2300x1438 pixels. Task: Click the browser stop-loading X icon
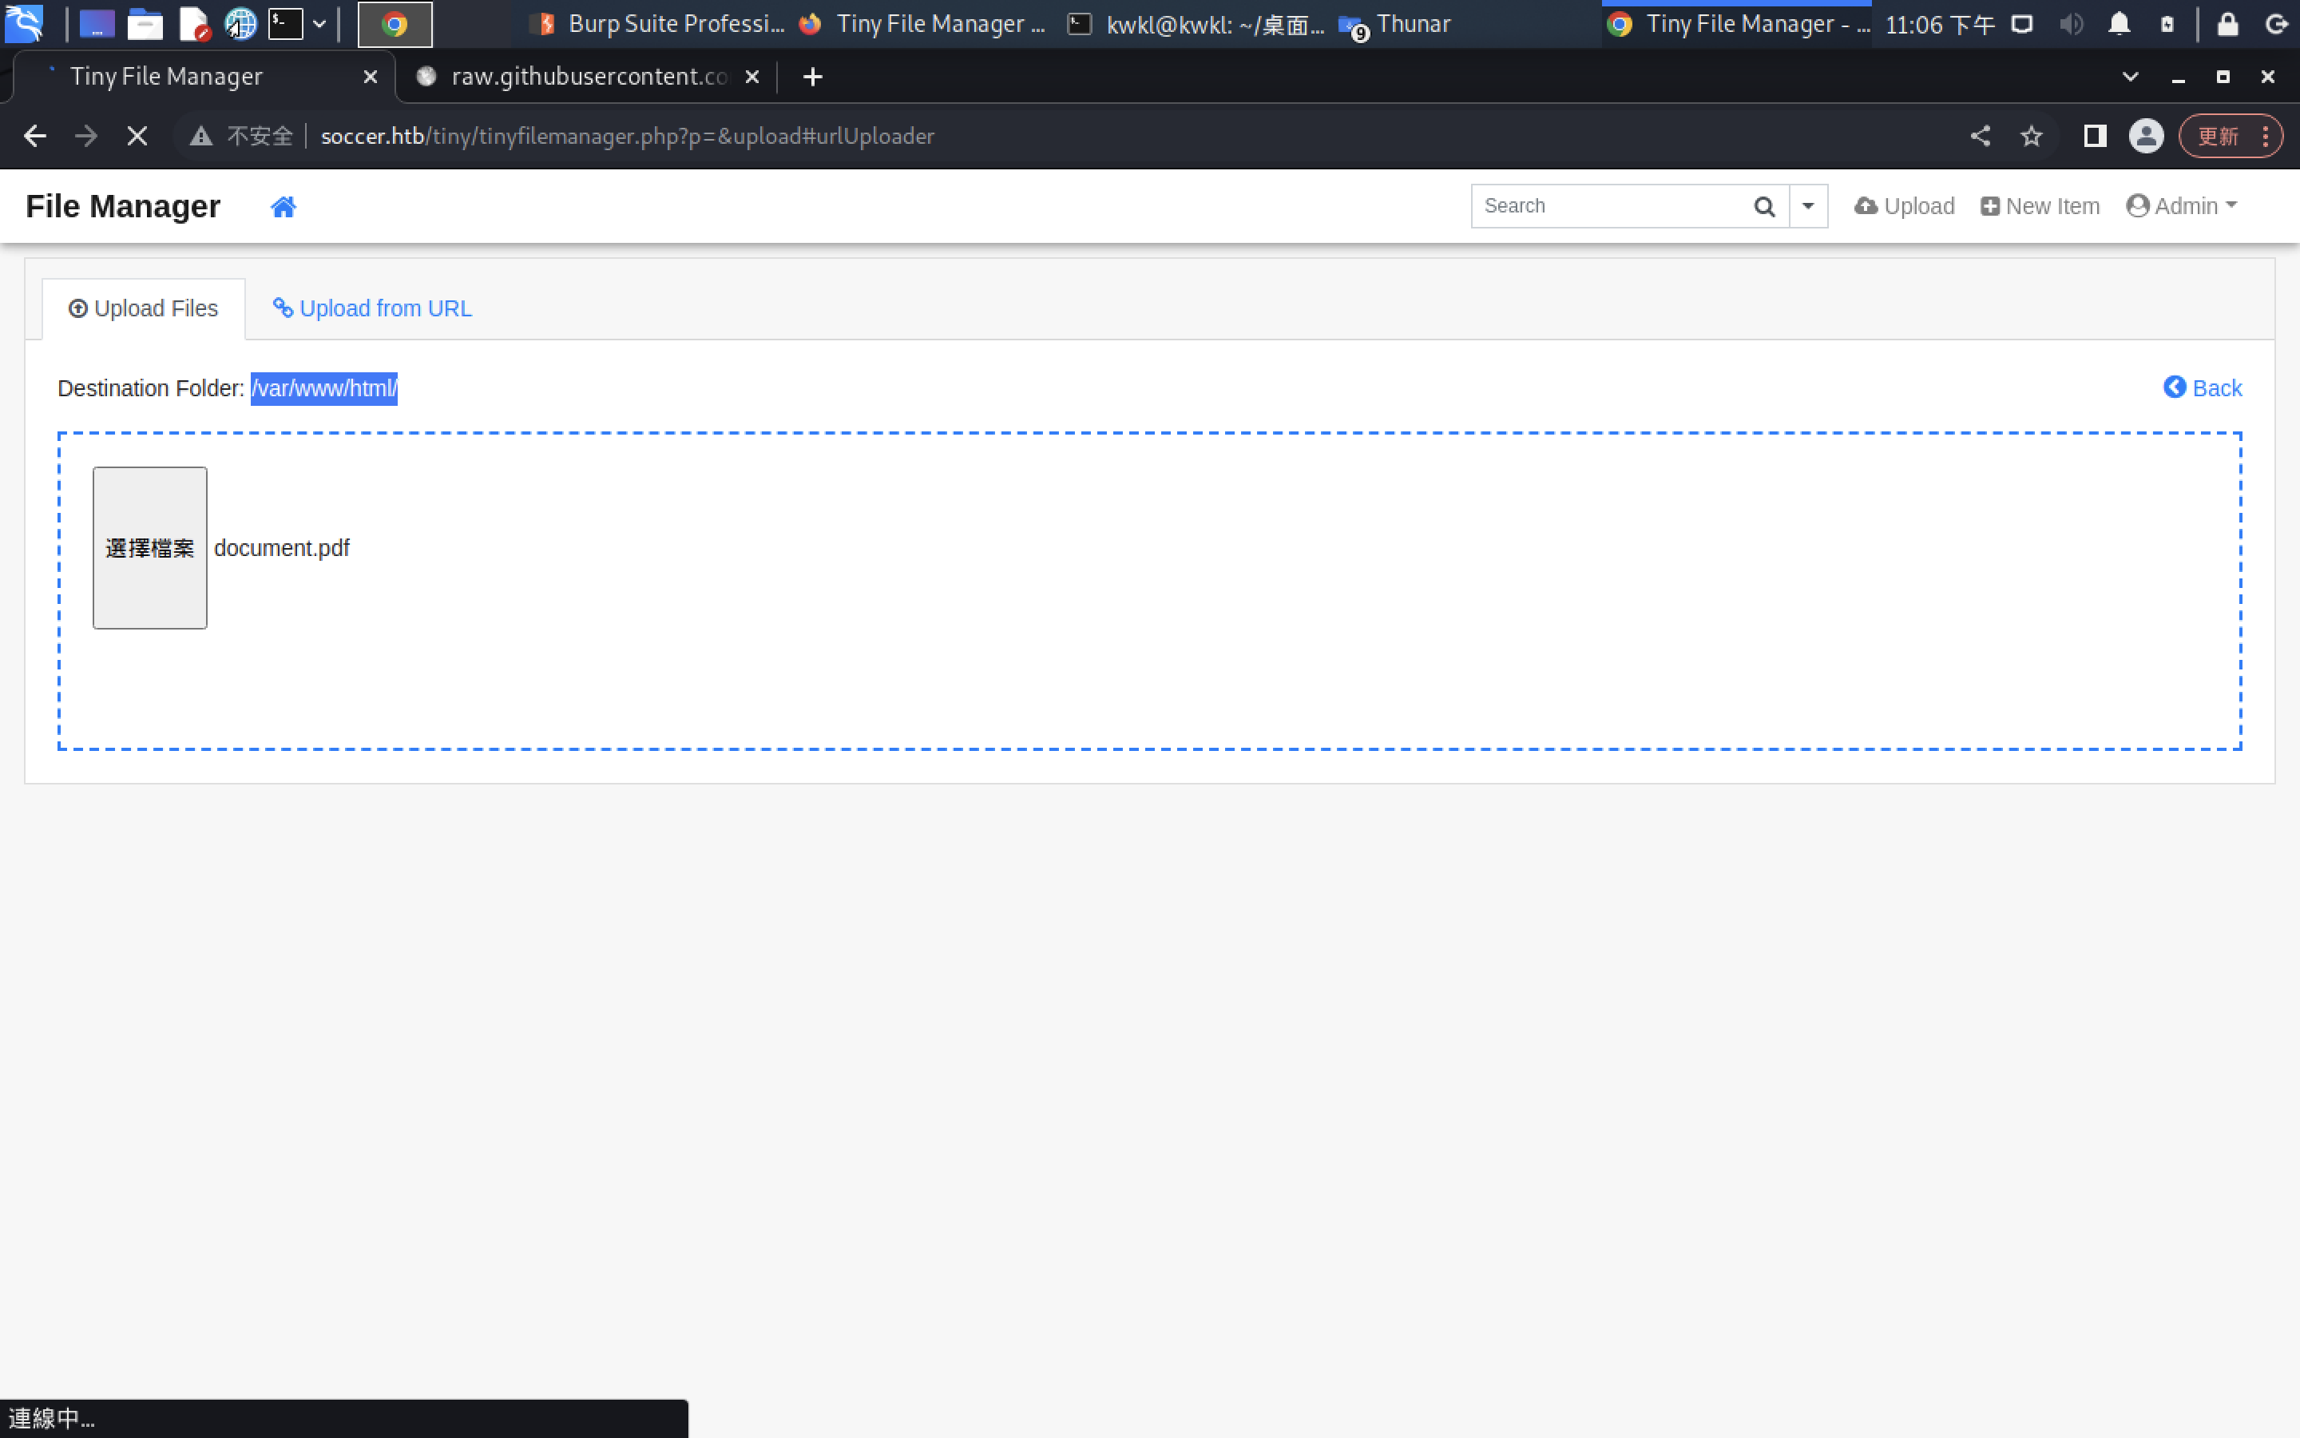coord(137,136)
